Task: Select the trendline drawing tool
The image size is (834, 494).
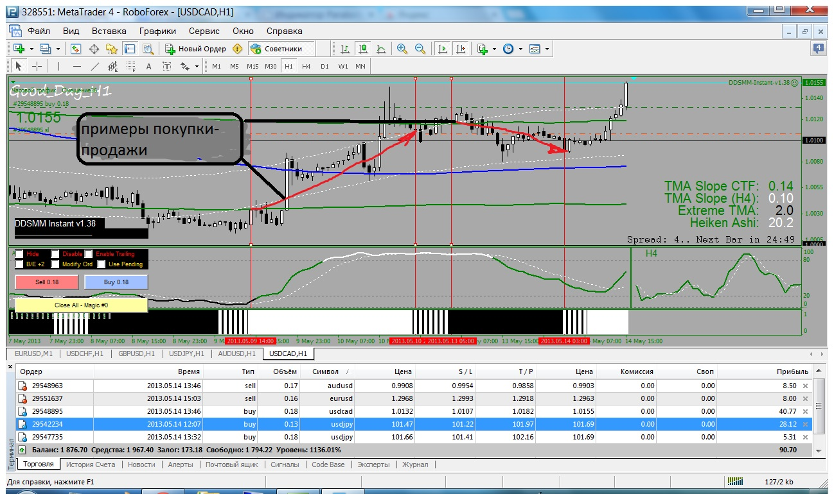Action: coord(95,66)
